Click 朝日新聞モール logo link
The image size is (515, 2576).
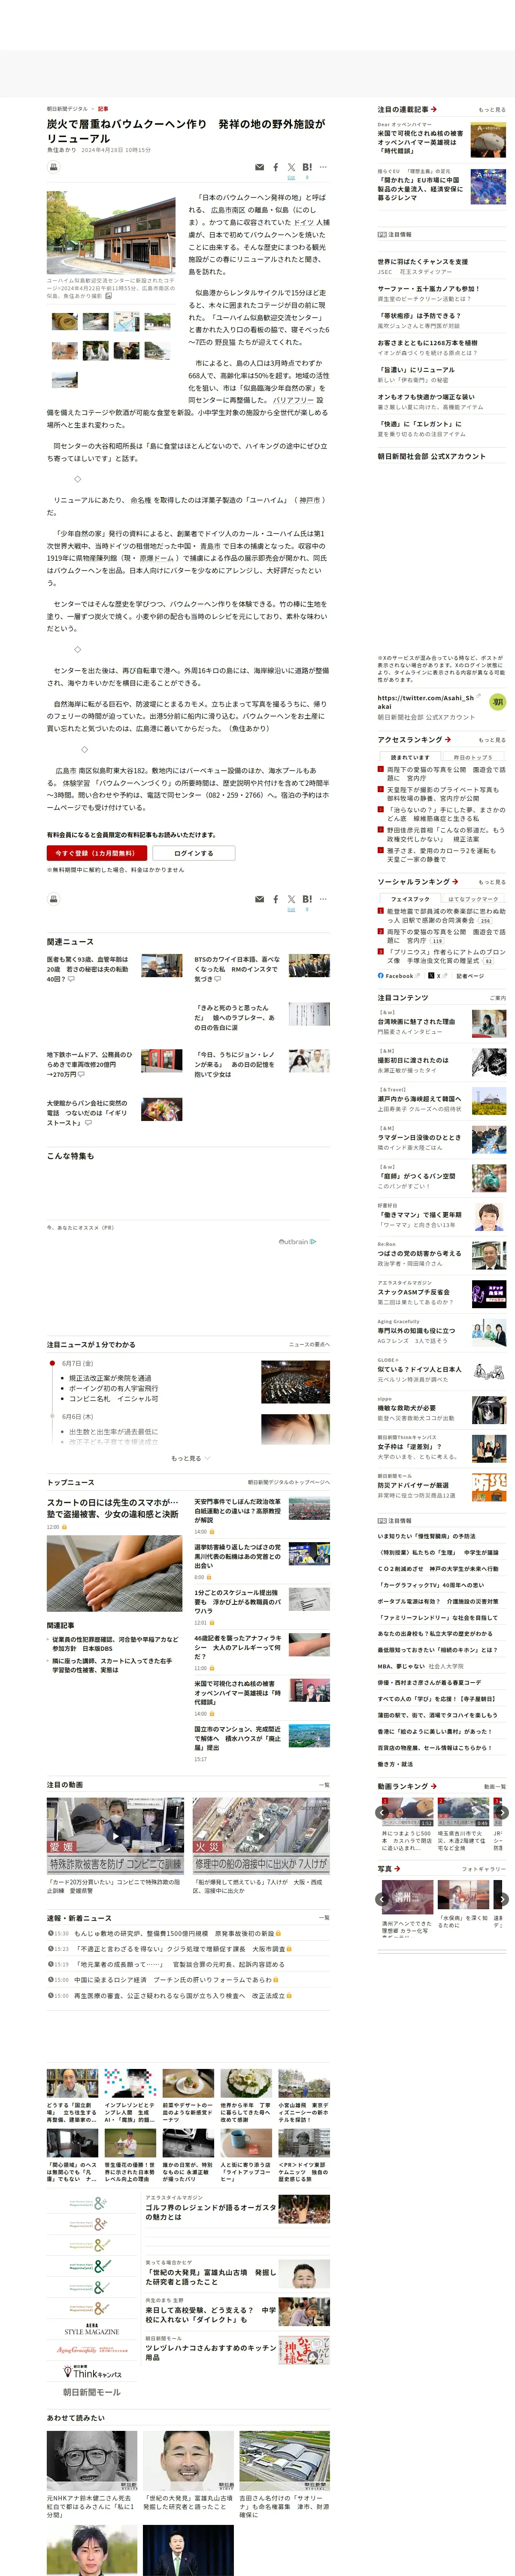point(92,2393)
